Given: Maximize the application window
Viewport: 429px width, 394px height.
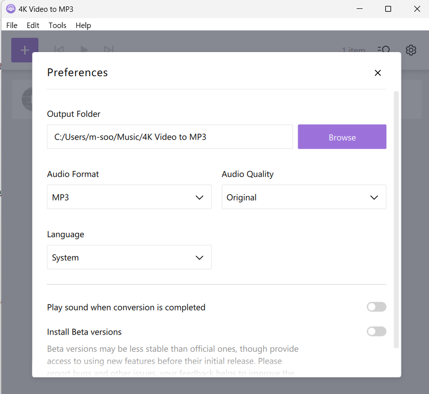Looking at the screenshot, I should pos(388,9).
